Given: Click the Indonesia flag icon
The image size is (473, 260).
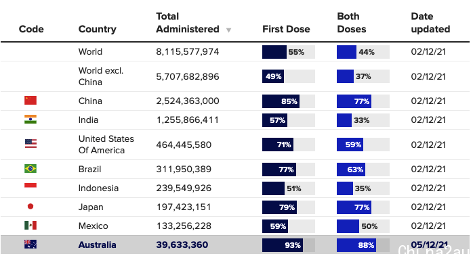Looking at the screenshot, I should click(30, 187).
